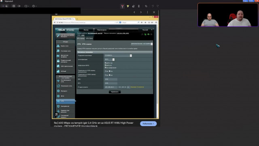Viewport: 259px width, 146px height.
Task: Open a new Firefox tab with plus
Action: coord(77,19)
